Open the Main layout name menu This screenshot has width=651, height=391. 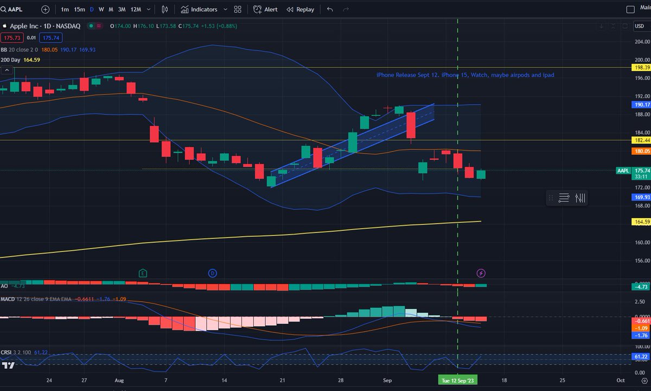point(644,9)
